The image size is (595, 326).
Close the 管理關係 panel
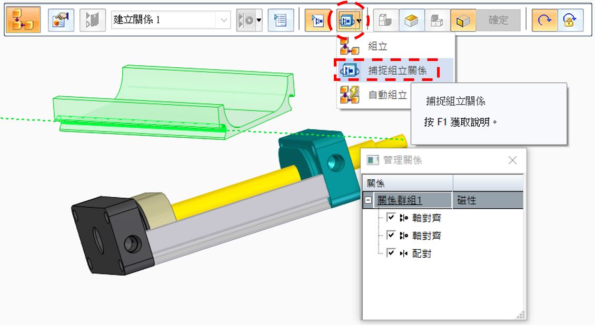(512, 160)
